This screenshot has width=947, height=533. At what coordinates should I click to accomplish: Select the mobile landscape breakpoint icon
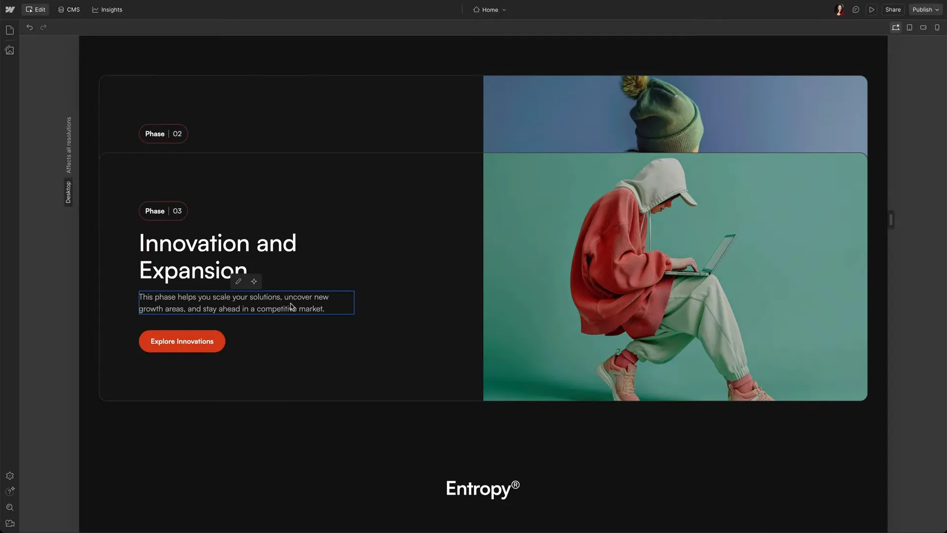(x=923, y=27)
